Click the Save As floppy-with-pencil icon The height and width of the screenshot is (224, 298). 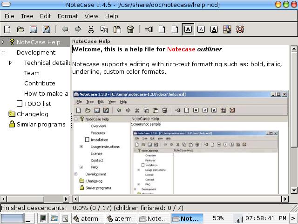point(47,29)
